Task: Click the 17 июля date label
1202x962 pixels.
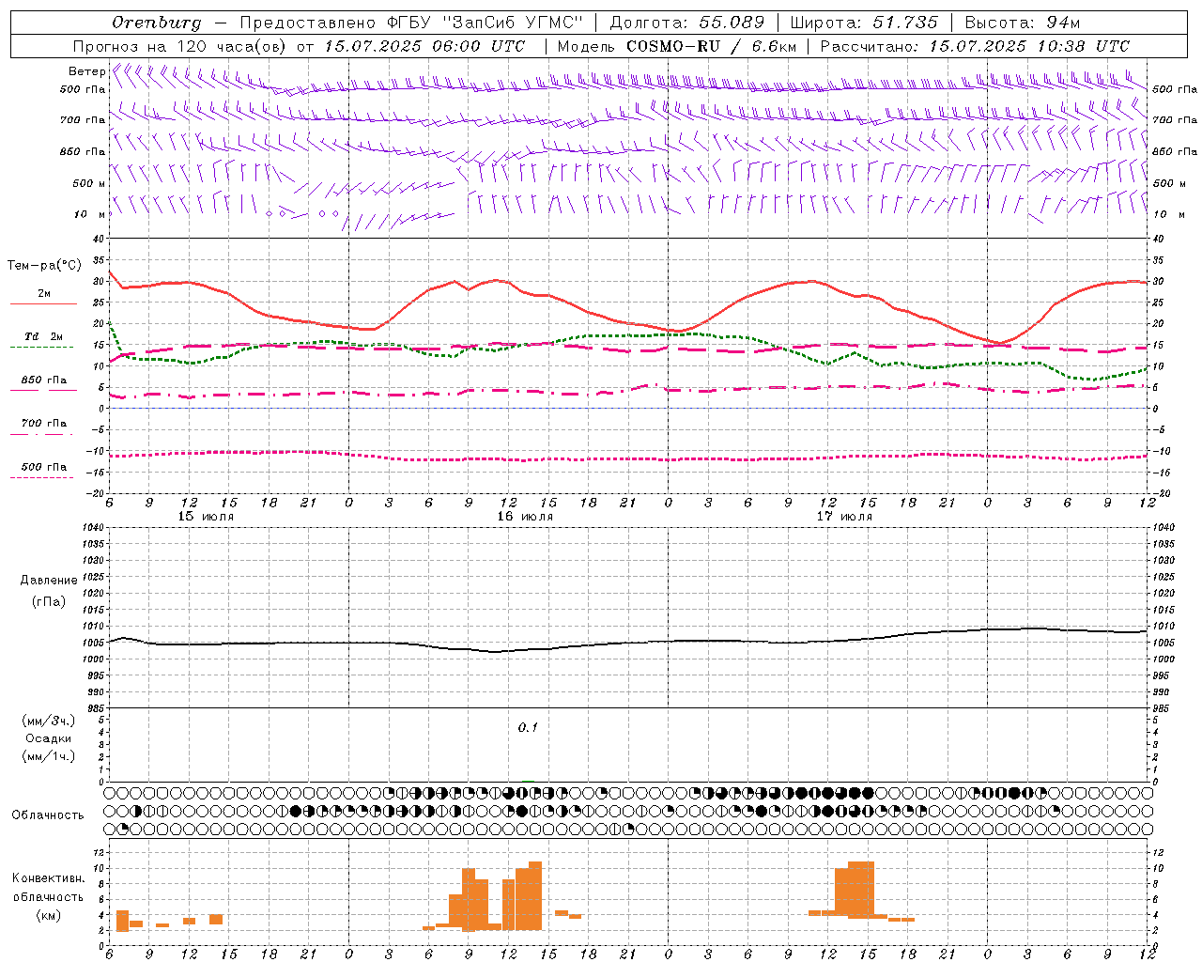Action: tap(844, 517)
